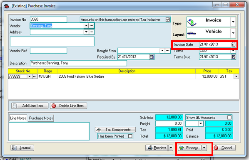
Task: Click the Vendor lookup ellipsis button
Action: click(x=91, y=26)
